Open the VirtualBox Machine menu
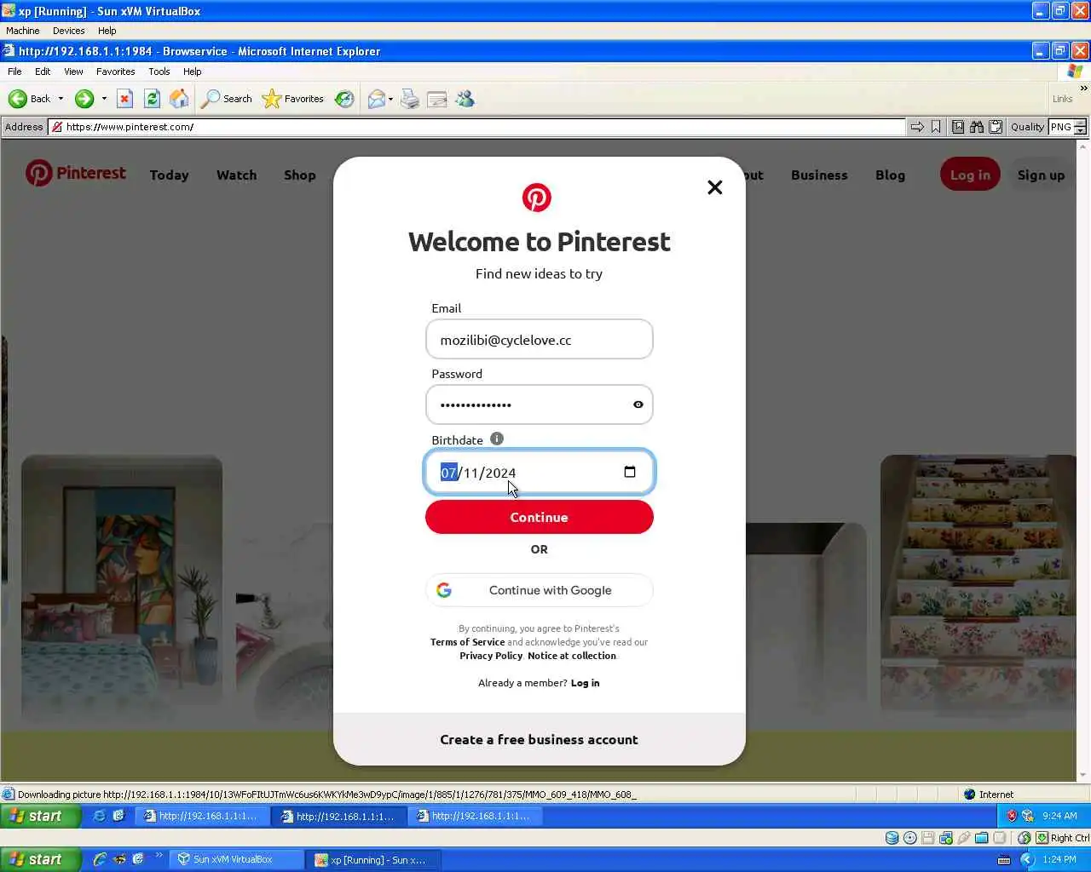 23,31
